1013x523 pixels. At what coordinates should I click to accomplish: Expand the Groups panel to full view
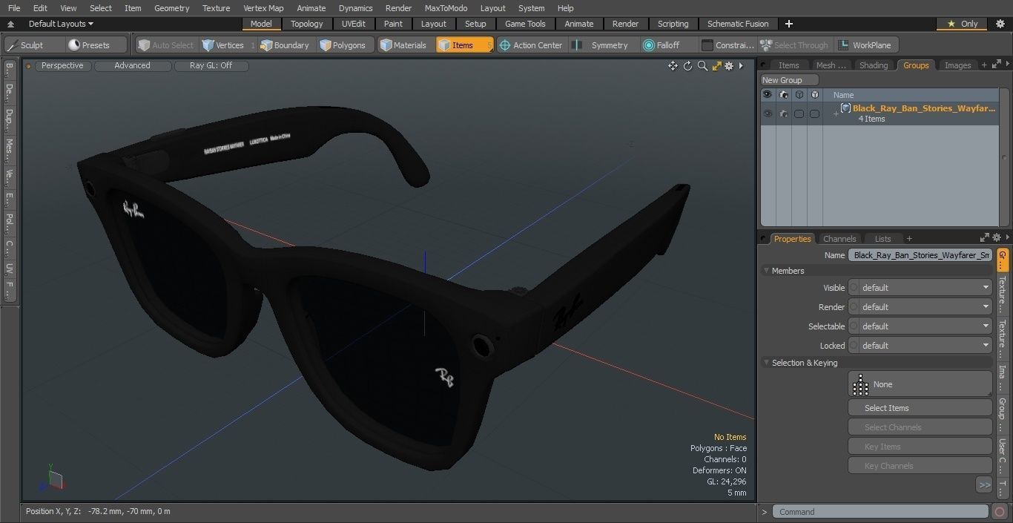click(x=997, y=65)
